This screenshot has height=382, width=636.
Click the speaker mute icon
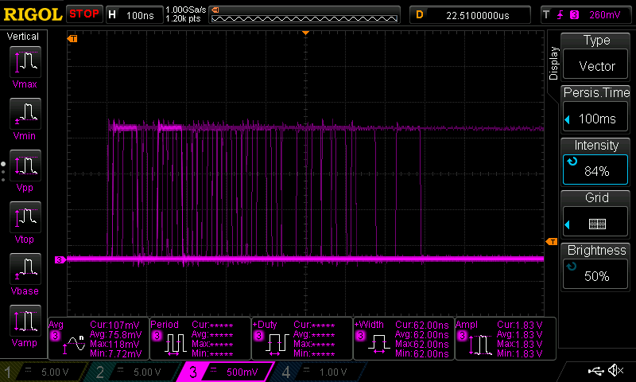click(x=615, y=371)
